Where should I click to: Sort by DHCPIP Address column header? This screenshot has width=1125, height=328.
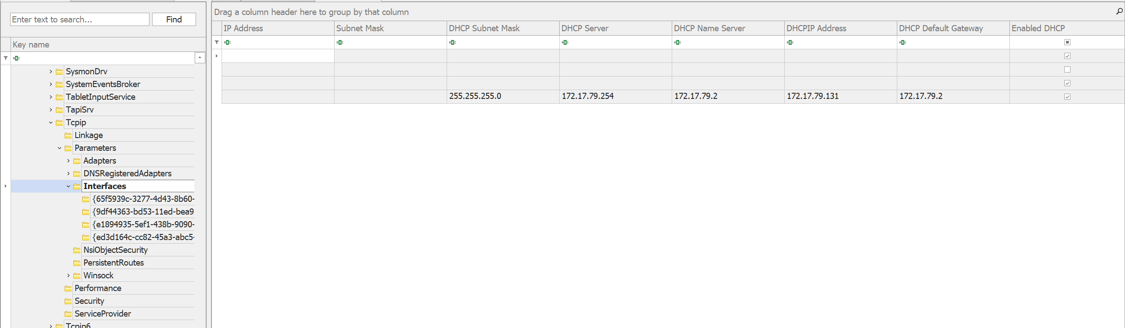coord(841,28)
